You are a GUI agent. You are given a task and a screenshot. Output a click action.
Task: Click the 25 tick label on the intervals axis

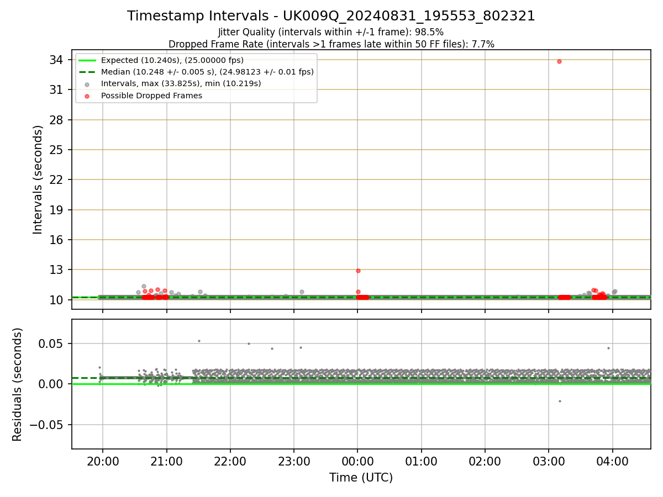point(57,150)
